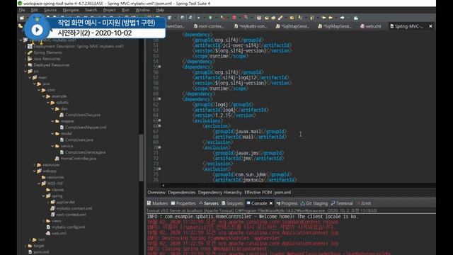
Task: Click the Open Type toolbar icon
Action: tap(266, 18)
